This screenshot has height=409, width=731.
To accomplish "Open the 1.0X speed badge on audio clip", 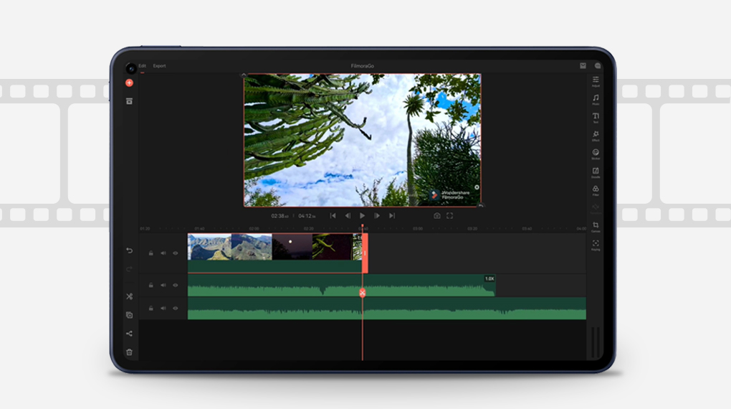I will [x=489, y=278].
